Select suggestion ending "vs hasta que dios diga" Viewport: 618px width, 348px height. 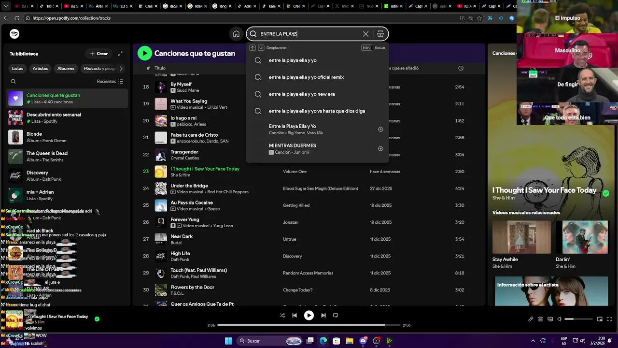pos(317,111)
